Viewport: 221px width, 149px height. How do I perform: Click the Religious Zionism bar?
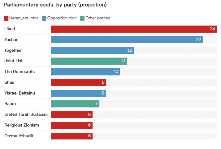point(72,125)
